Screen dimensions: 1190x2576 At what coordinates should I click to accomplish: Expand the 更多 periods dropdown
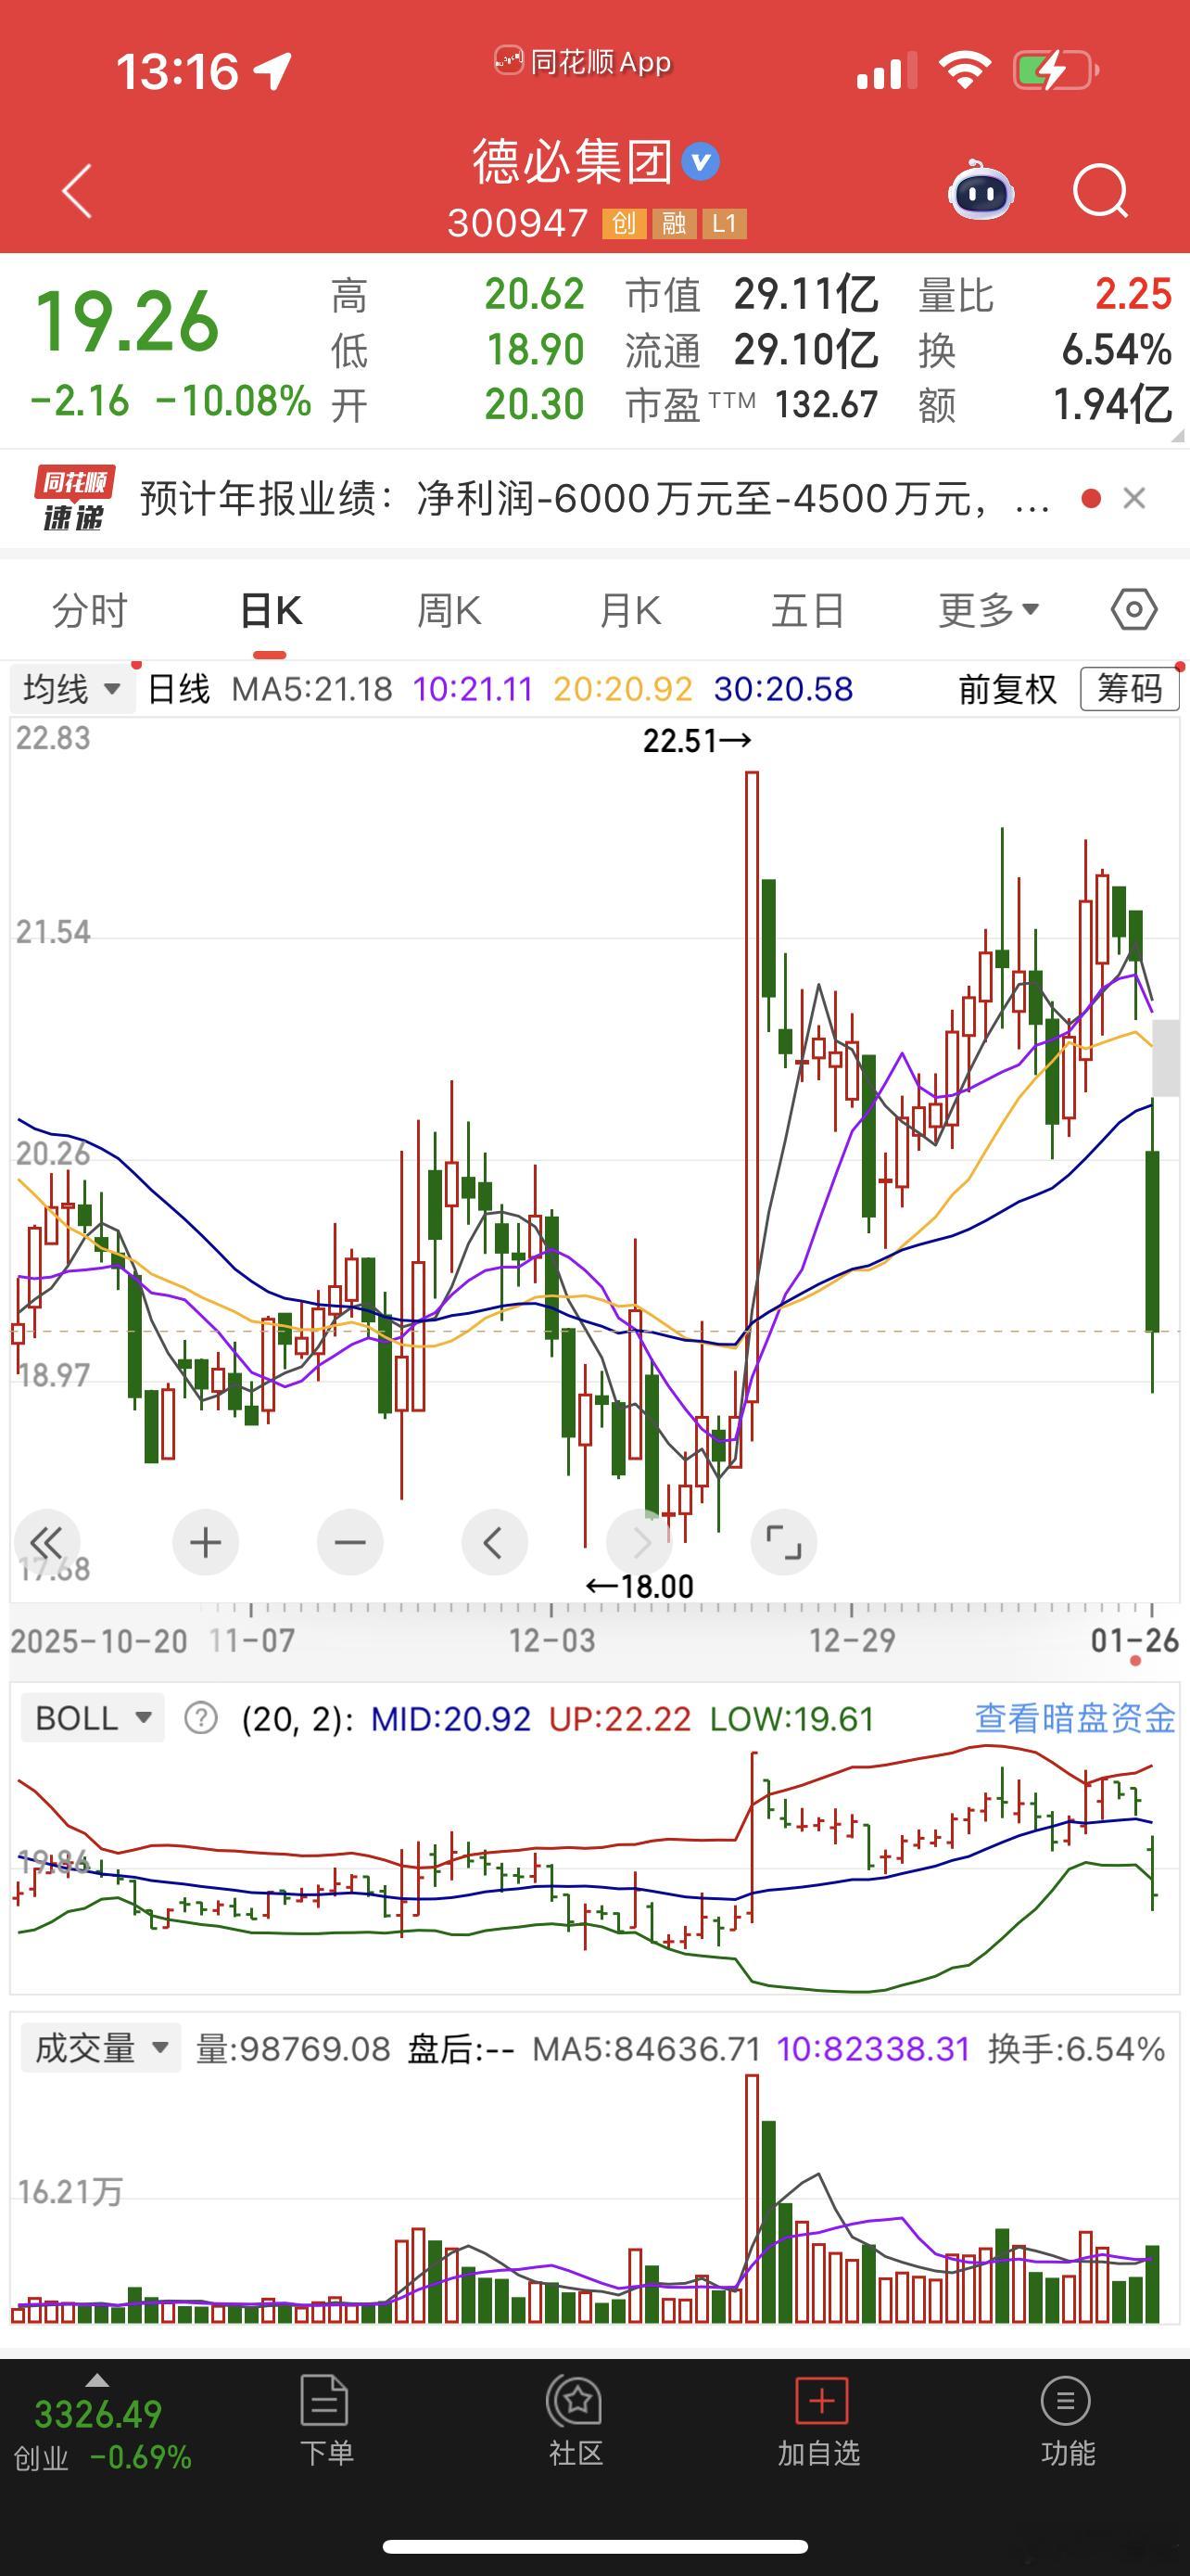tap(989, 609)
